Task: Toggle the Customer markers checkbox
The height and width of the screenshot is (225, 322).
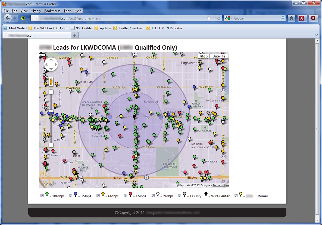Action: click(236, 195)
